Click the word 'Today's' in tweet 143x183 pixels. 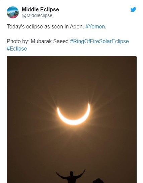16,27
